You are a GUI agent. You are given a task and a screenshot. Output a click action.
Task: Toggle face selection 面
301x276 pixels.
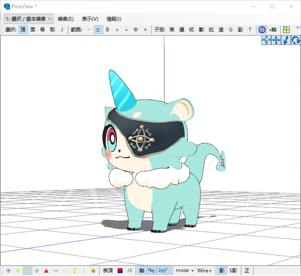(x=33, y=30)
